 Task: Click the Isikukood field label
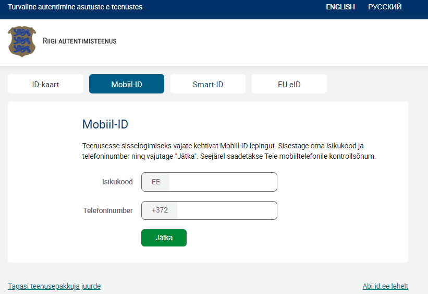pyautogui.click(x=117, y=182)
